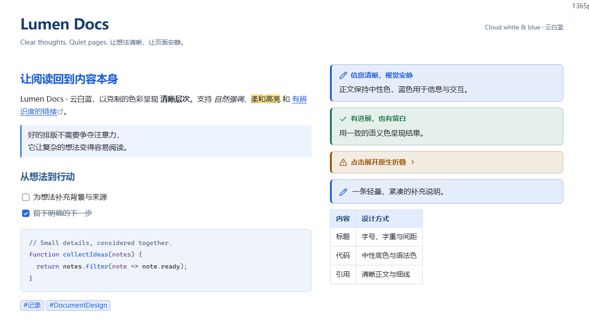Click the green checkmark icon in 有进展 callout
Image resolution: width=589 pixels, height=331 pixels.
pos(343,119)
